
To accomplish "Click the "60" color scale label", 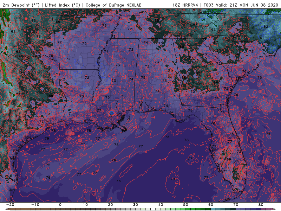I will pyautogui.click(x=211, y=205).
